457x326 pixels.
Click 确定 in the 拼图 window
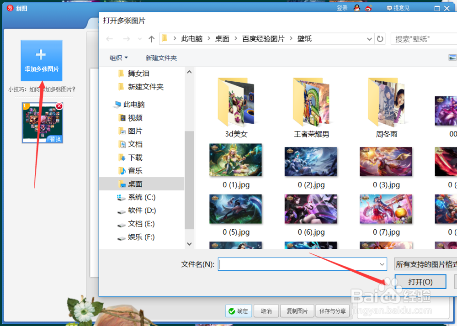pos(239,311)
